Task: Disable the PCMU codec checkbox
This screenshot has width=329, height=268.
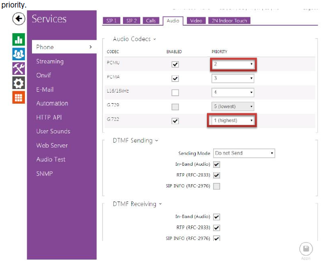Action: pos(175,65)
